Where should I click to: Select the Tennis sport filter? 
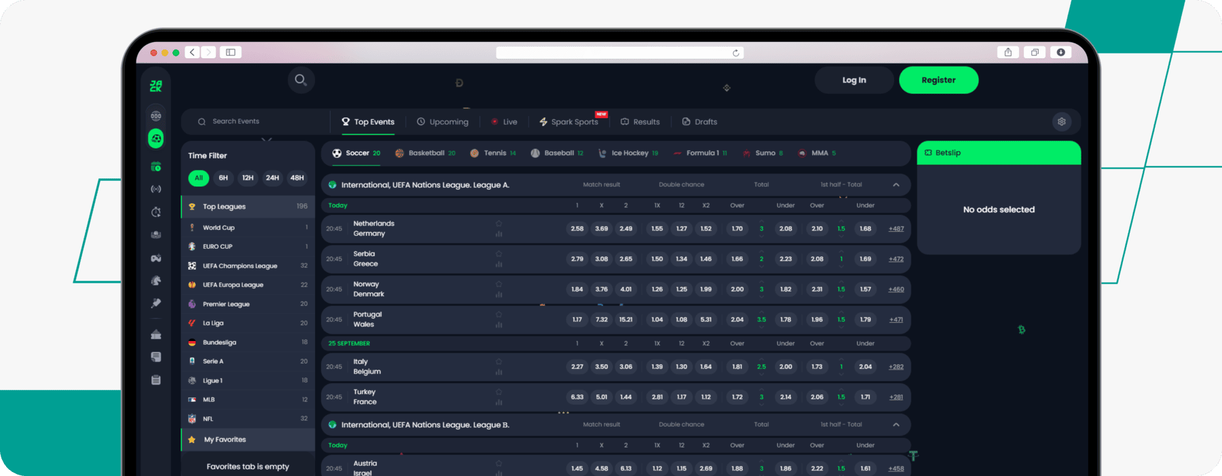[494, 153]
